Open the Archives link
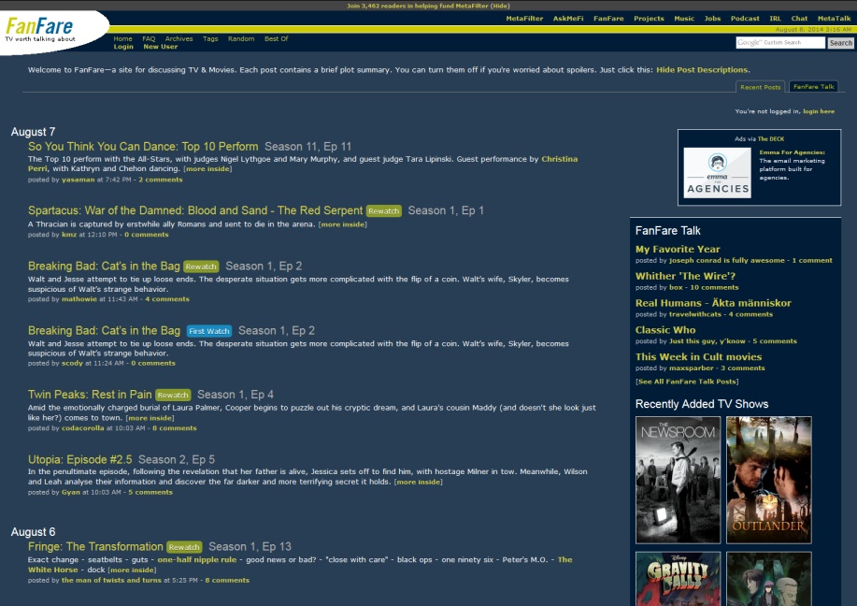Viewport: 857px width, 606px height. coord(179,39)
